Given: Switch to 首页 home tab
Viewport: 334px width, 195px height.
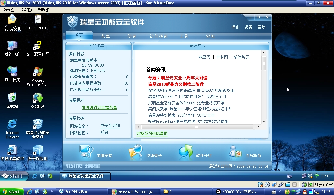Looking at the screenshot, I should (x=79, y=35).
